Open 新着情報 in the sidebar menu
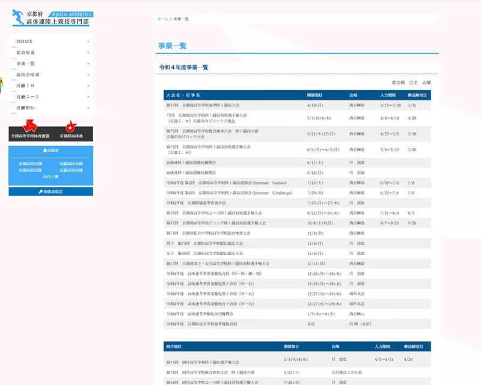 click(x=26, y=52)
